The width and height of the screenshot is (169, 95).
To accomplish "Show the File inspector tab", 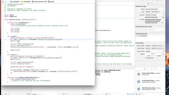I will pyautogui.click(x=148, y=3).
